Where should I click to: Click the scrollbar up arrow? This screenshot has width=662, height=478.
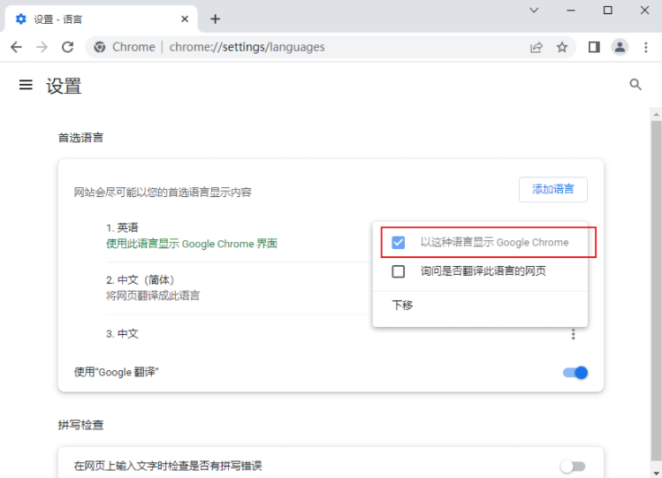656,114
